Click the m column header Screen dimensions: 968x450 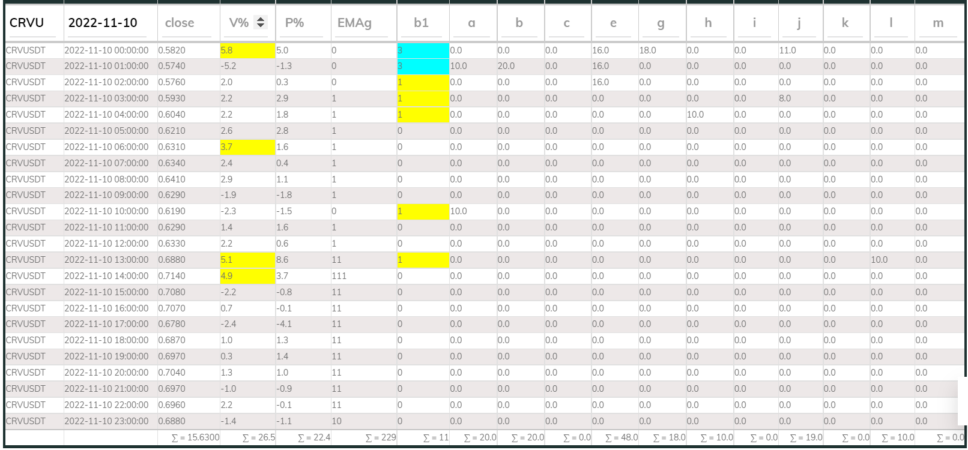tap(937, 23)
